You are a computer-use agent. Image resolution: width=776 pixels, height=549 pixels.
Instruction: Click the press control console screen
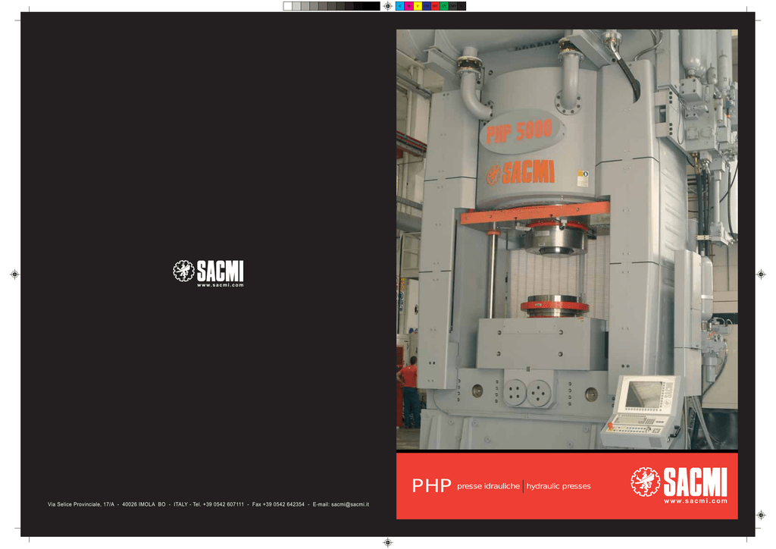644,395
